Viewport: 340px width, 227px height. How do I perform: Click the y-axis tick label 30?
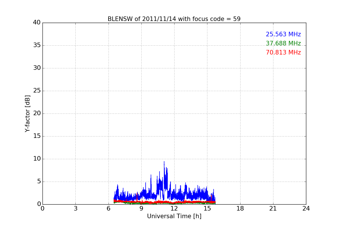coord(37,68)
